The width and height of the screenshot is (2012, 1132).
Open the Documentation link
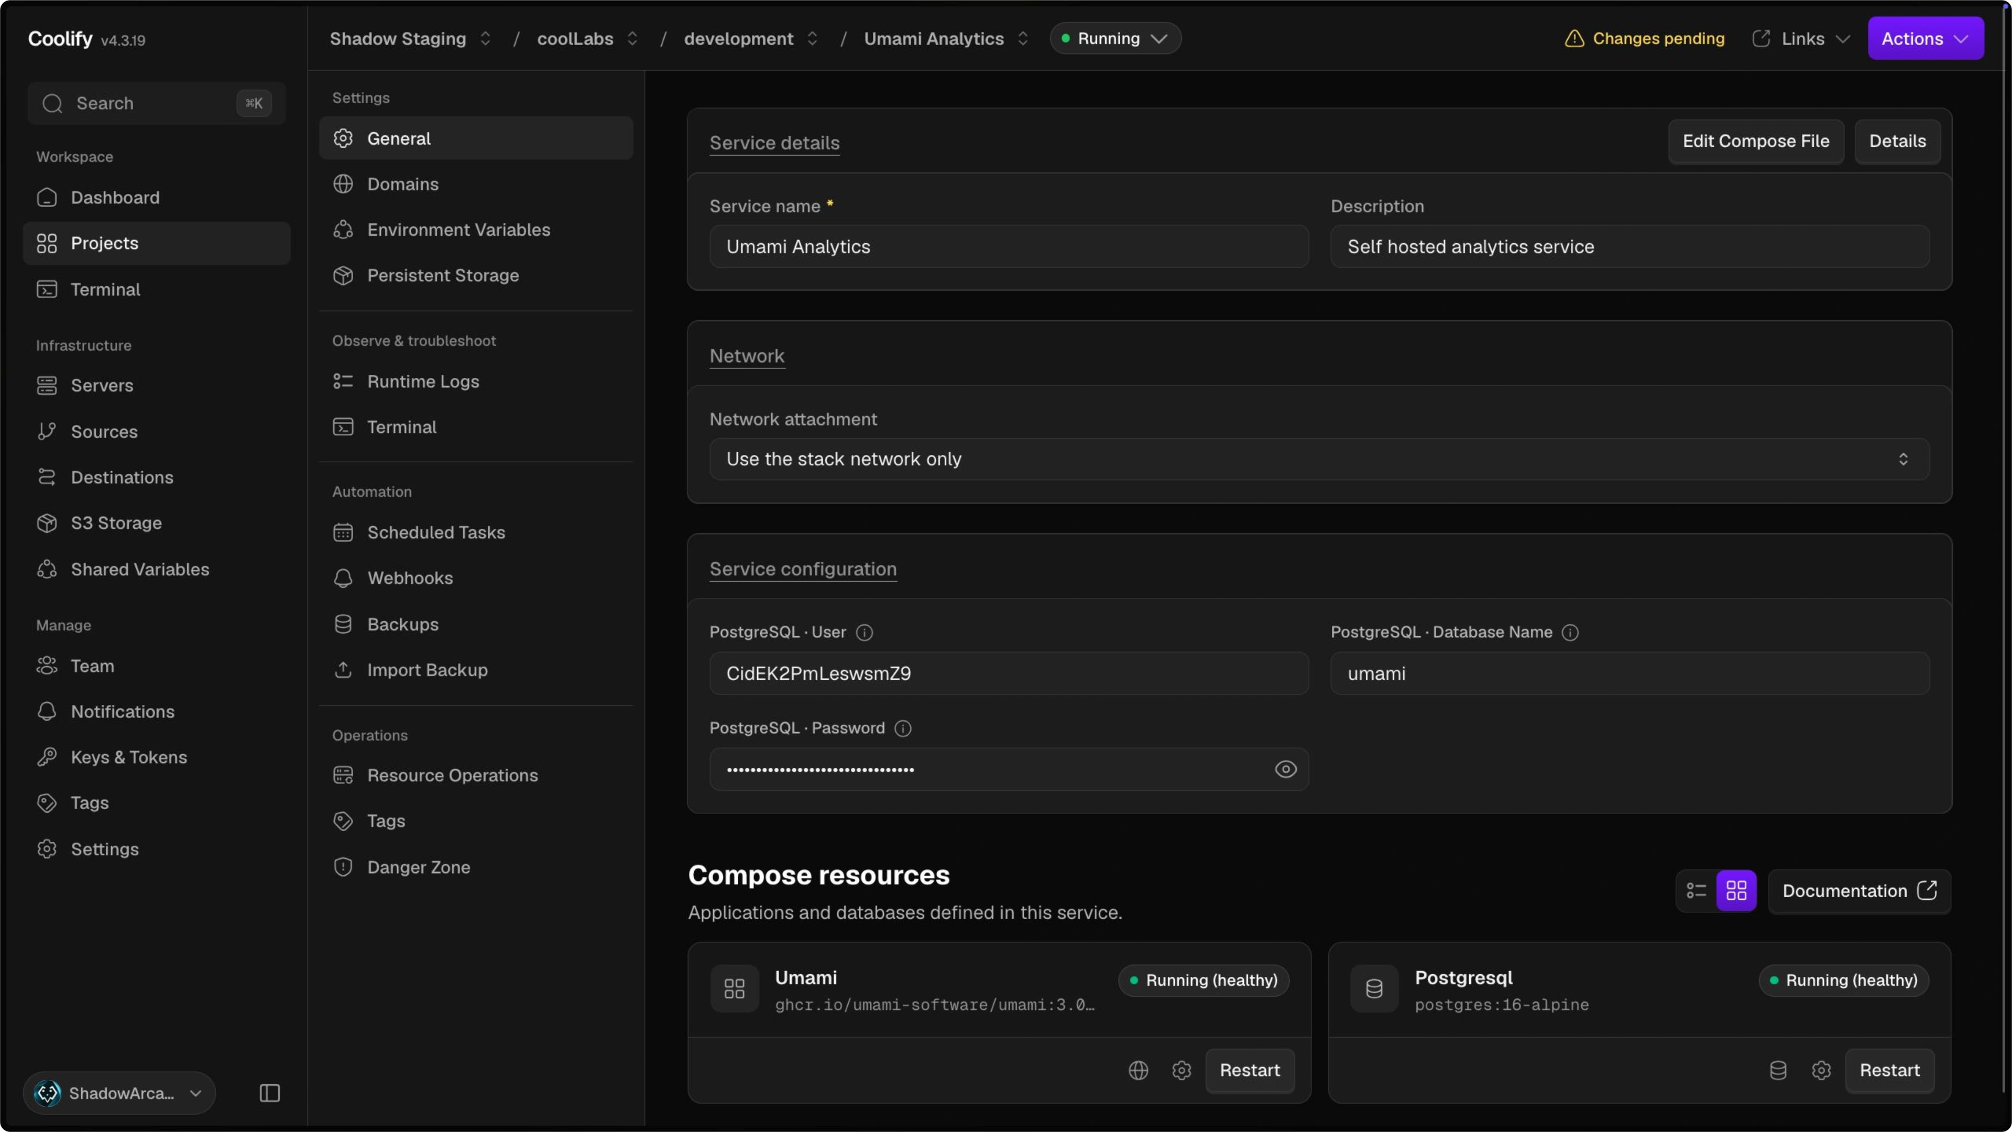coord(1859,890)
